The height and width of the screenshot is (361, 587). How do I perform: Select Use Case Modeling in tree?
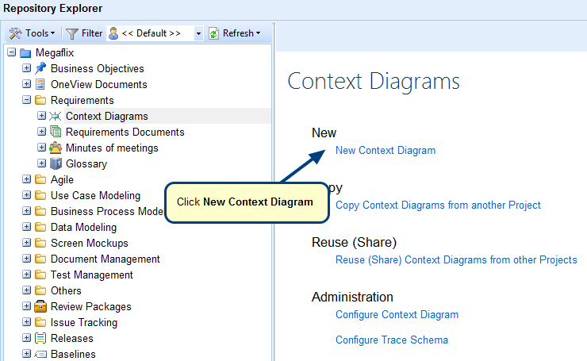pos(95,195)
